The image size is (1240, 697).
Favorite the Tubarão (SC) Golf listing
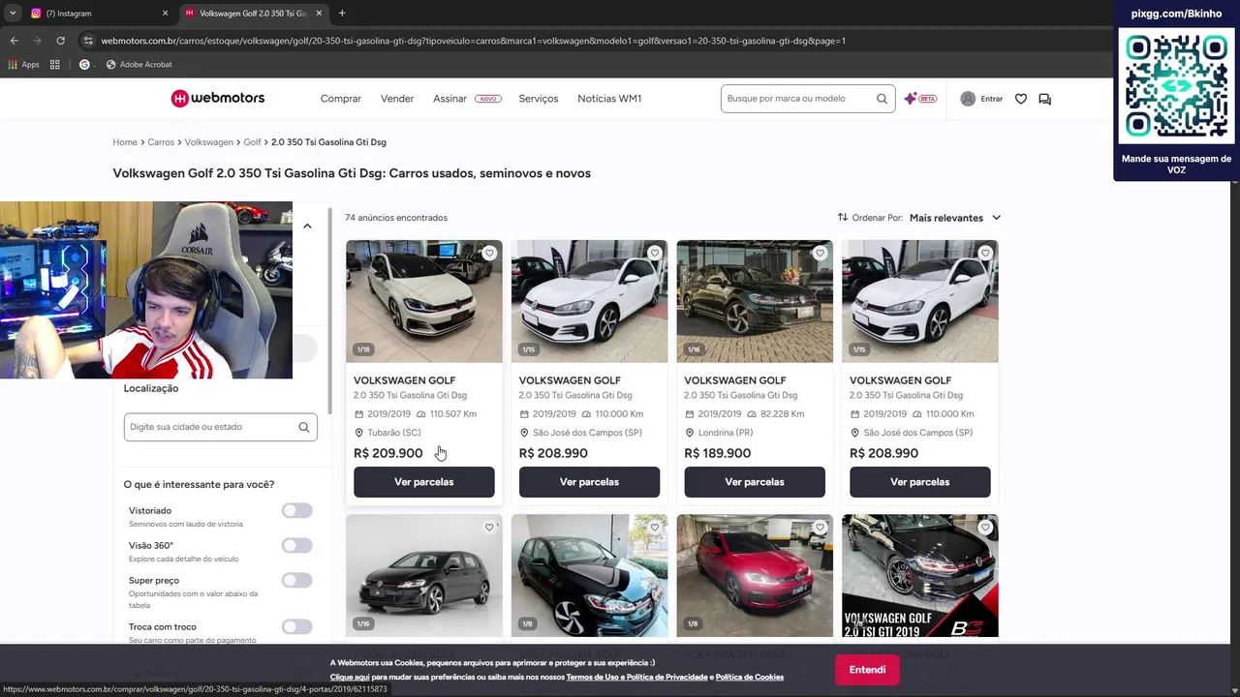coord(489,253)
